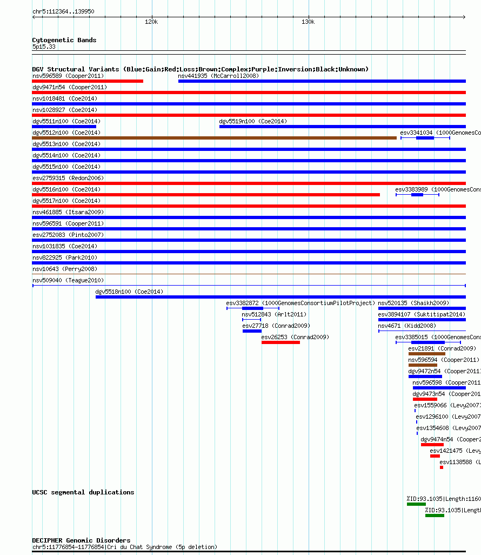Click the Cri du Chat Syndrome entry
This screenshot has width=481, height=555.
[124, 547]
